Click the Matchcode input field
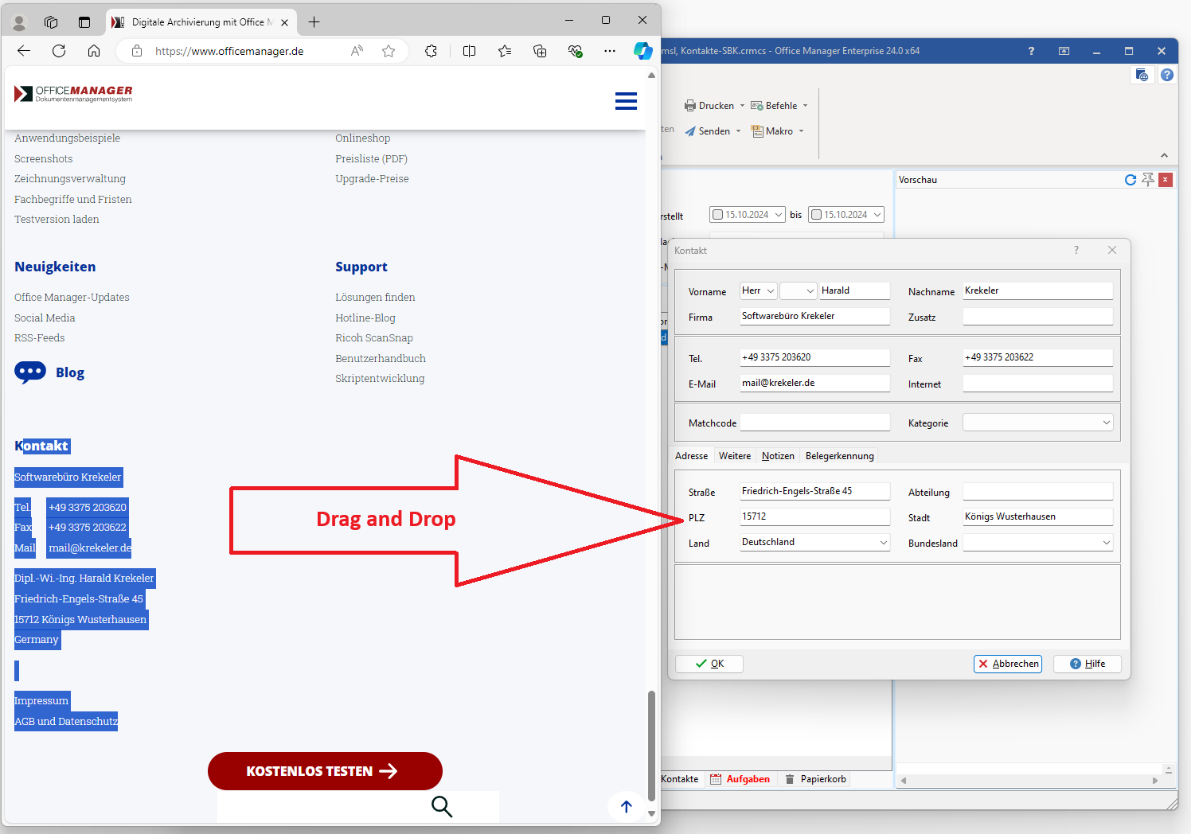This screenshot has width=1191, height=834. pyautogui.click(x=815, y=423)
